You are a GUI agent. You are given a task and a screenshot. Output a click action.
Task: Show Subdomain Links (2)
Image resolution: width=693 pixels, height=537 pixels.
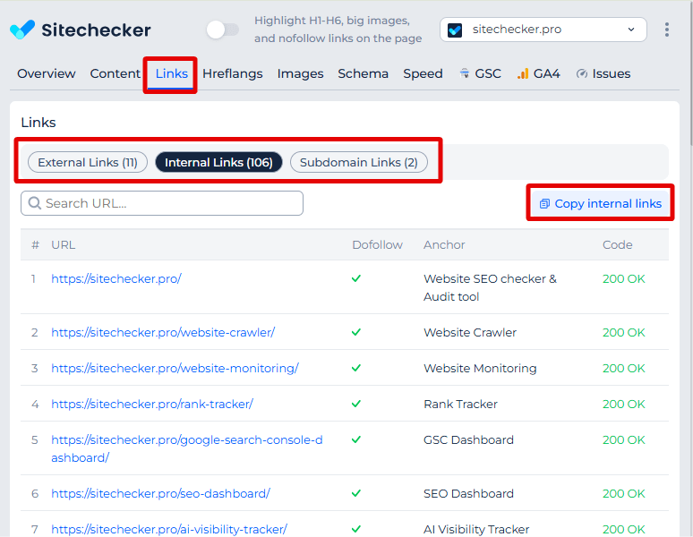(359, 163)
